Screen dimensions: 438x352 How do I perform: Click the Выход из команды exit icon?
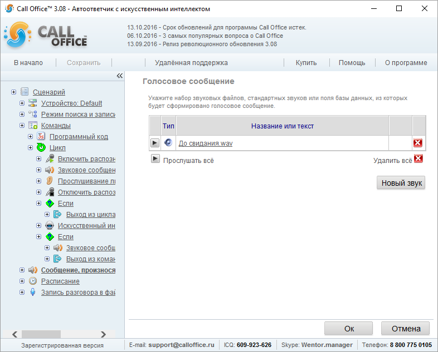[57, 259]
